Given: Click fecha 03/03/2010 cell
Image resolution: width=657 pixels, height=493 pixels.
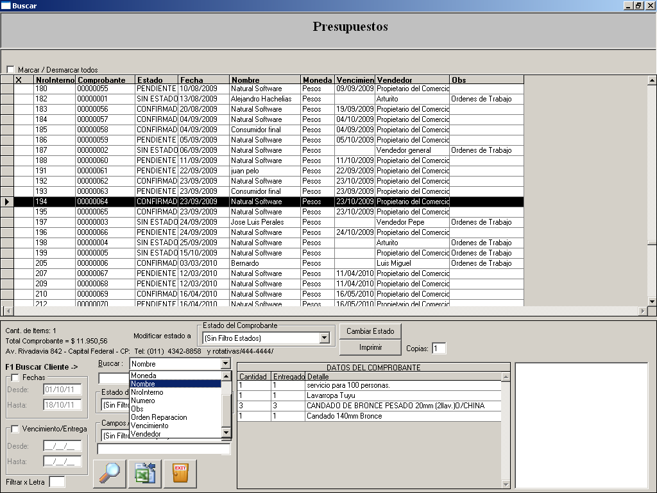Looking at the screenshot, I should (203, 263).
